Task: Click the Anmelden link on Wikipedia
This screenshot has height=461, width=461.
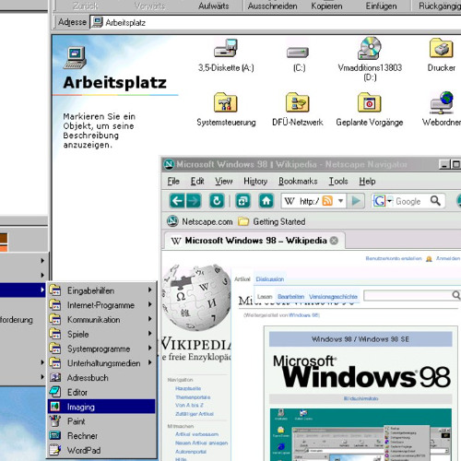Action: (448, 258)
